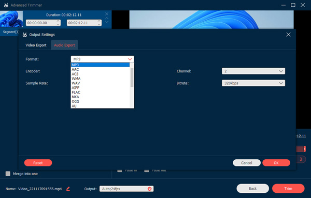Viewport: 311px width, 198px height.
Task: Expand the Channel dropdown
Action: [253, 71]
